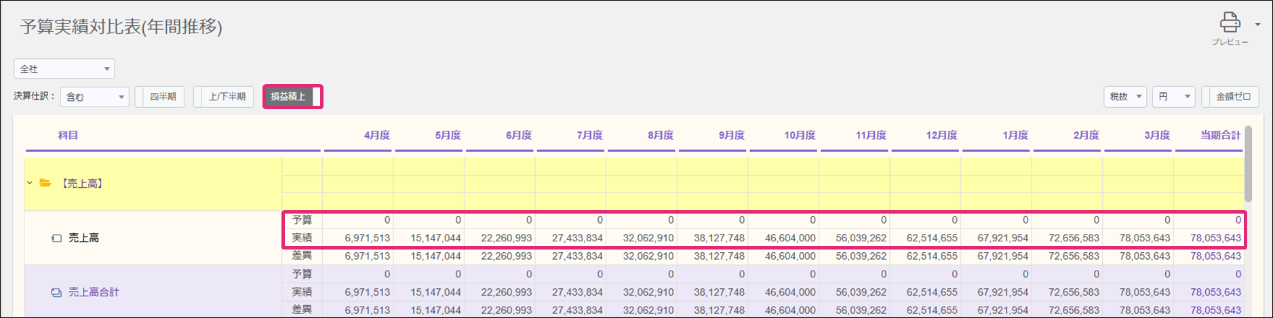Click the subtotal icon beside 売上高合計
The height and width of the screenshot is (318, 1273).
(x=56, y=292)
